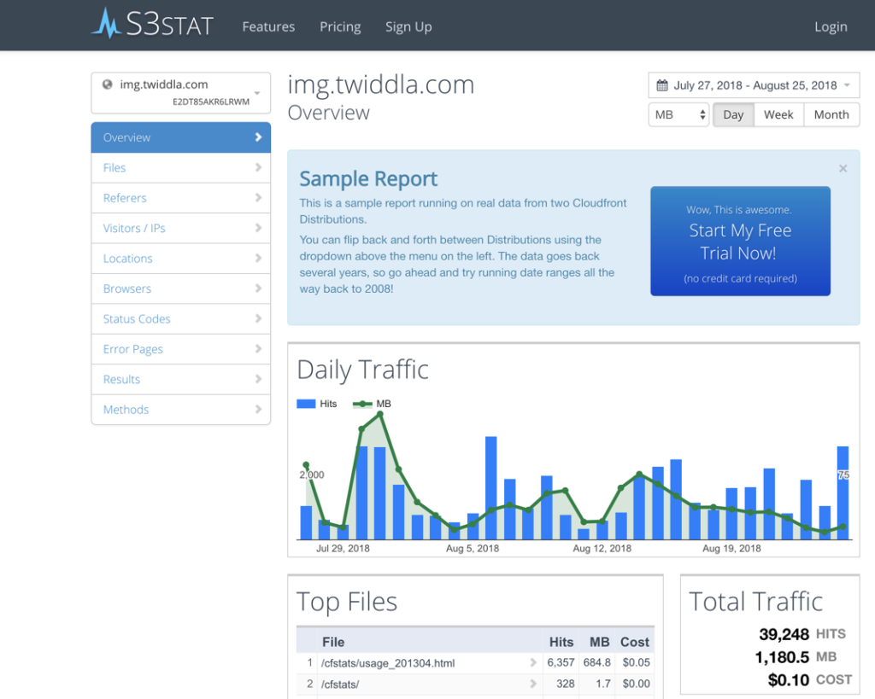Viewport: 875px width, 699px height.
Task: Open the Browsers section
Action: click(181, 288)
